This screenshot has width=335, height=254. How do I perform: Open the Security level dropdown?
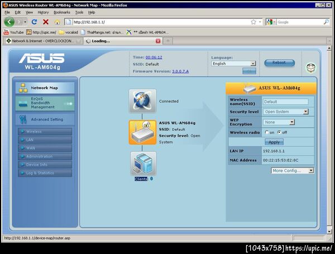point(285,112)
